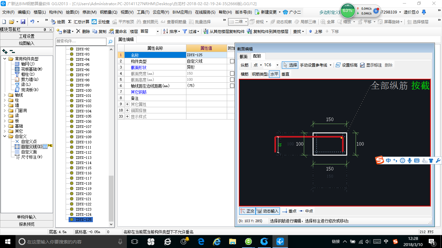Click 横筋 button in section editor
Screen dimensions: 442x248
pos(245,74)
